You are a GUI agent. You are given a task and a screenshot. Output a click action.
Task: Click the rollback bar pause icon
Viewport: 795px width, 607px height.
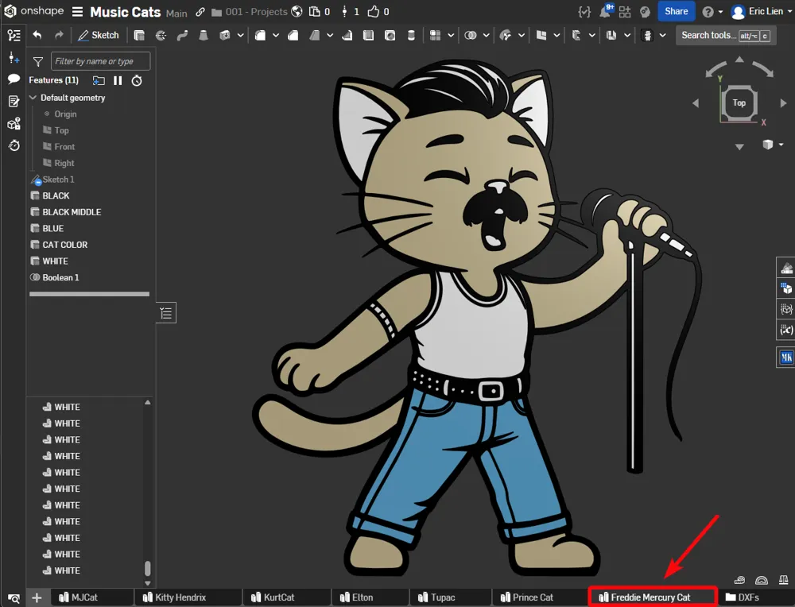point(118,80)
